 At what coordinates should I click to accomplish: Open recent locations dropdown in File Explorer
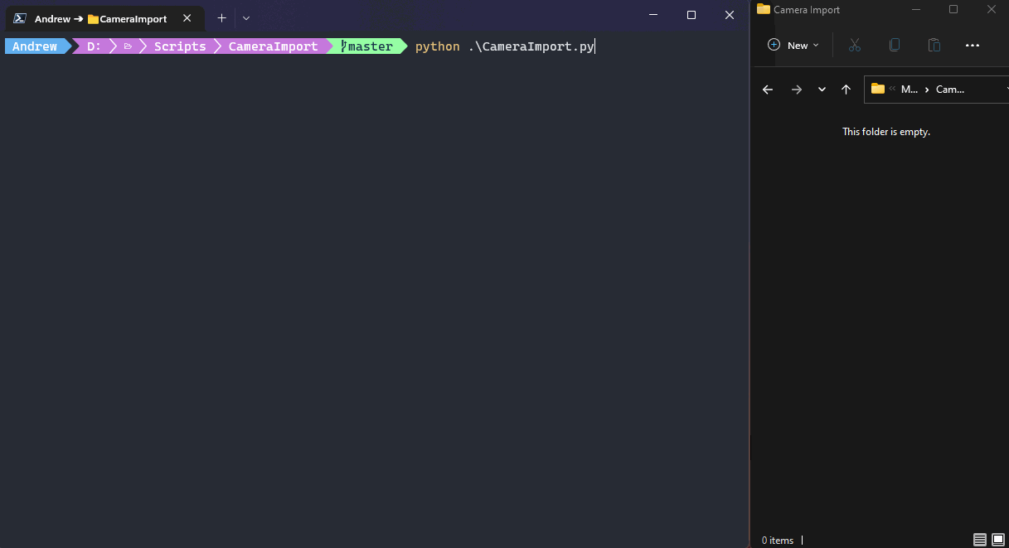tap(822, 90)
